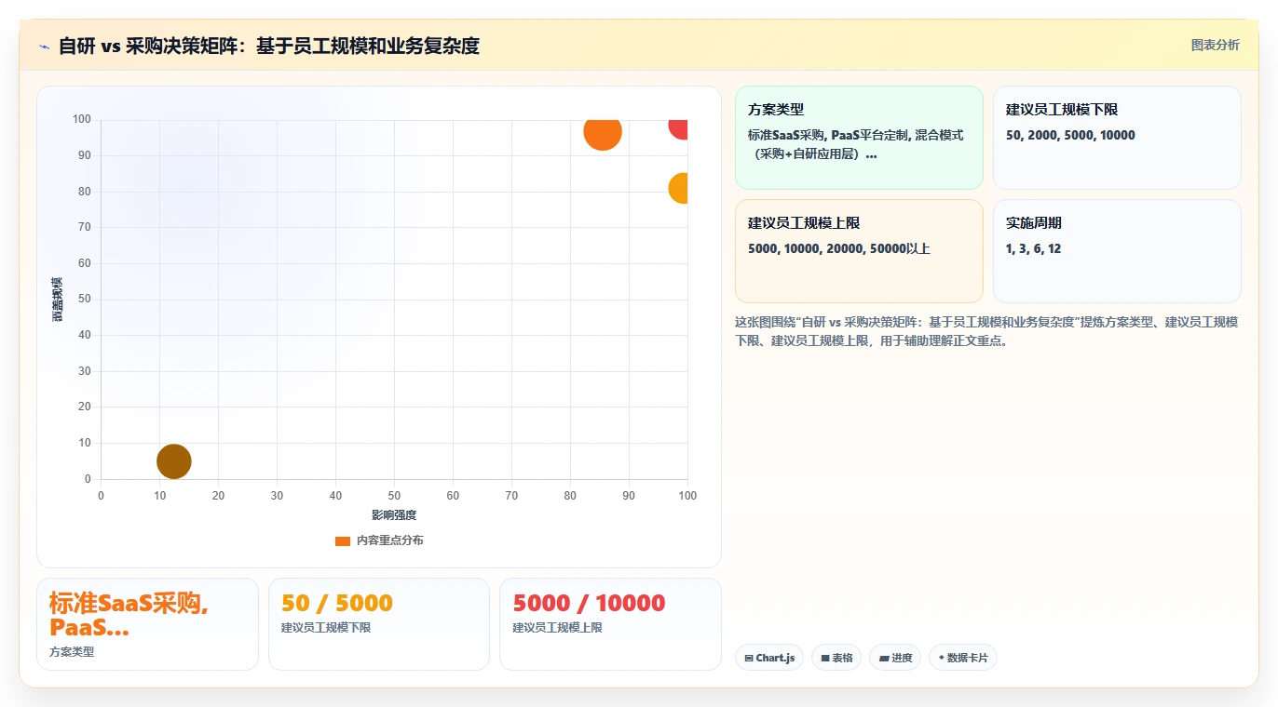Click the 50 / 5000 stat value
This screenshot has height=707, width=1278.
(337, 603)
